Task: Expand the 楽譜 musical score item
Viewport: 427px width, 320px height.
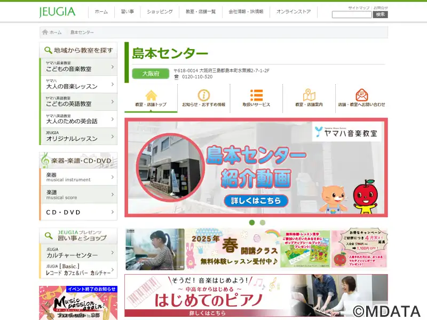Action: coord(78,195)
